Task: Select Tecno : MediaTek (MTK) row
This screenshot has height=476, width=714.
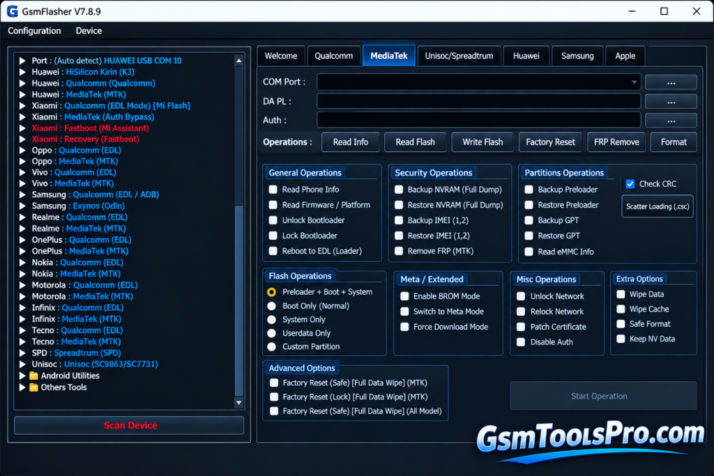Action: 77,341
